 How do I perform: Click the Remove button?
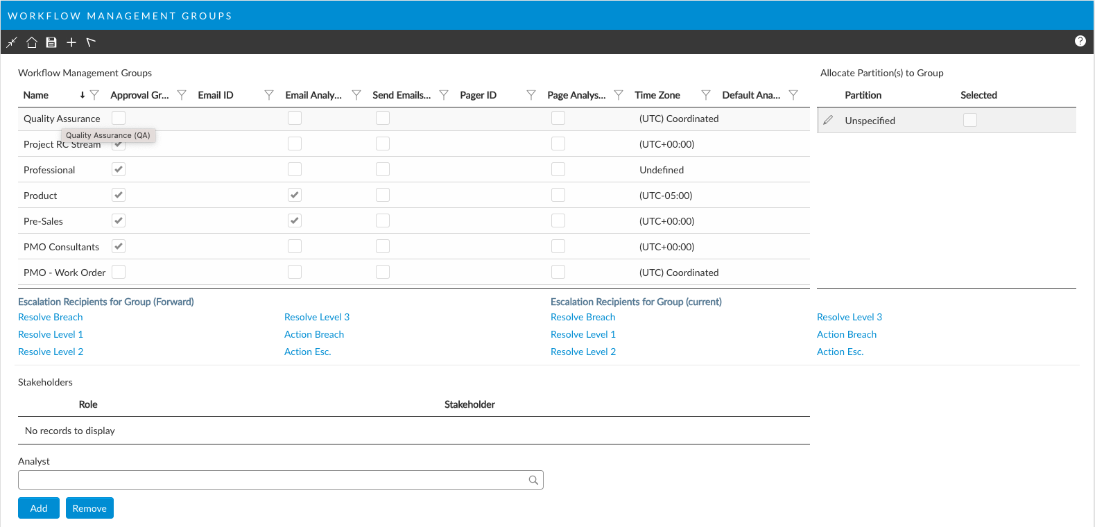click(89, 508)
